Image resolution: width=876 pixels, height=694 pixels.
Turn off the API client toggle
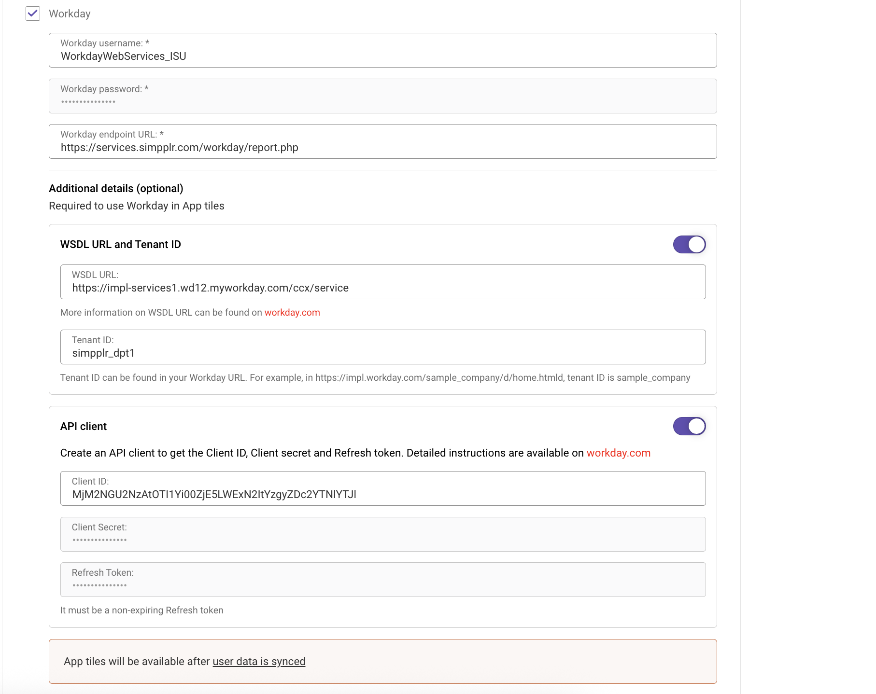[689, 426]
